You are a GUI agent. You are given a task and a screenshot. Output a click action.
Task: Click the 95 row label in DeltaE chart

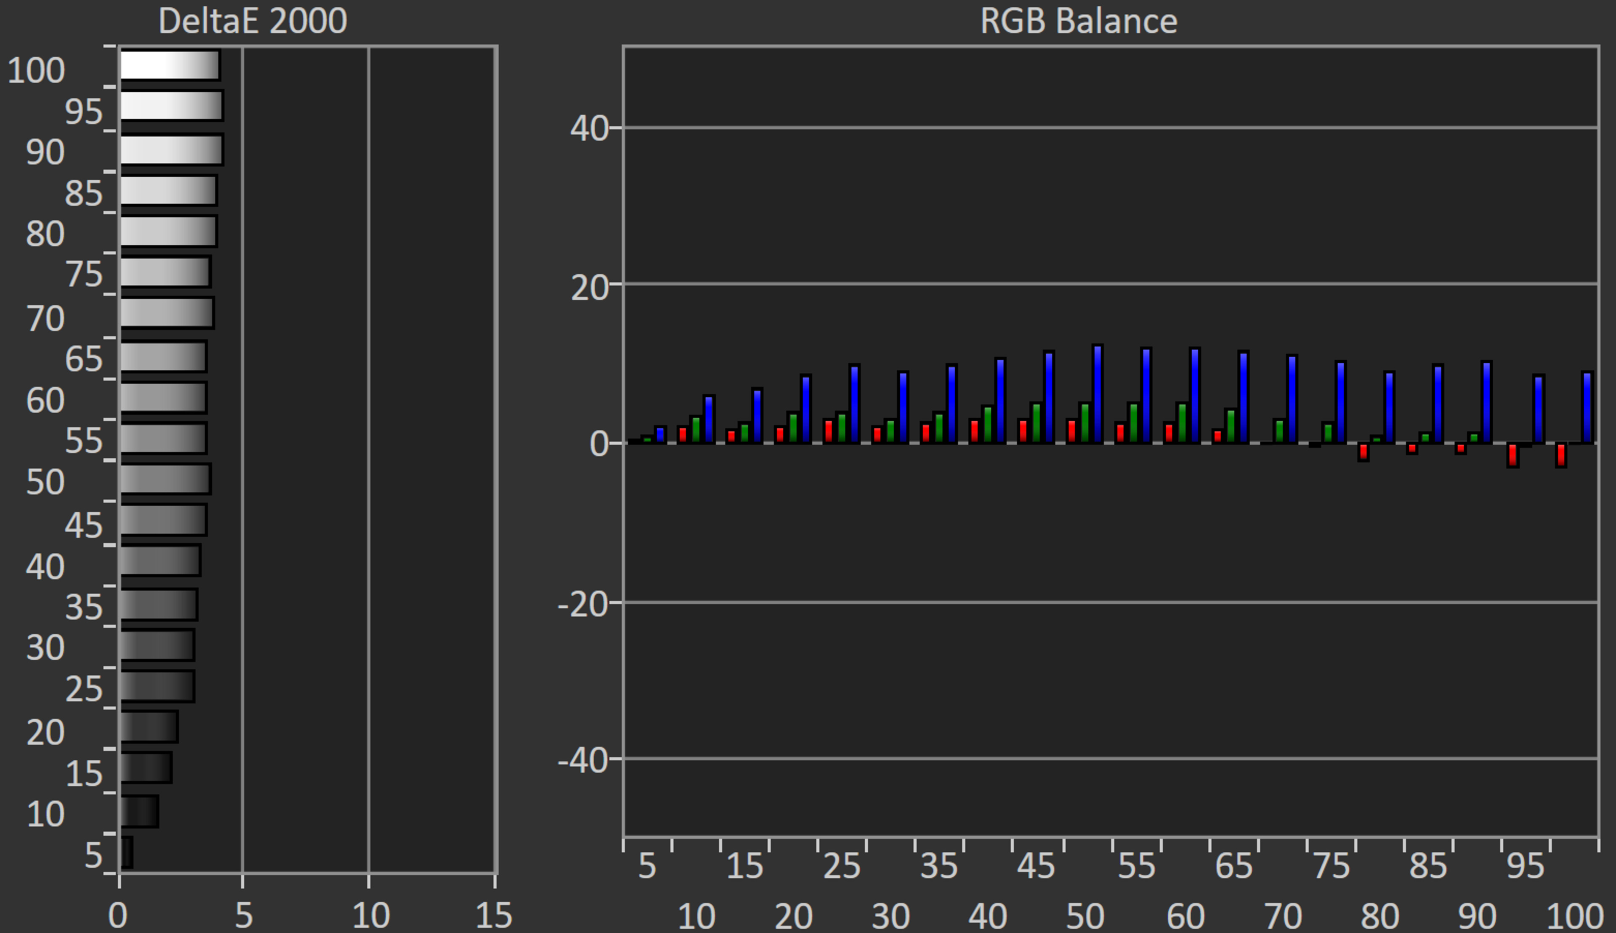pos(83,112)
